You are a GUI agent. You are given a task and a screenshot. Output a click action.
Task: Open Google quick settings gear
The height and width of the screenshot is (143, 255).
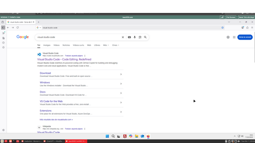228,37
